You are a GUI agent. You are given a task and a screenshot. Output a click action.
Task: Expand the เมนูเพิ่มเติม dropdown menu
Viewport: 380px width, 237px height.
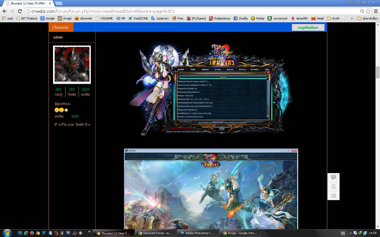pyautogui.click(x=308, y=27)
